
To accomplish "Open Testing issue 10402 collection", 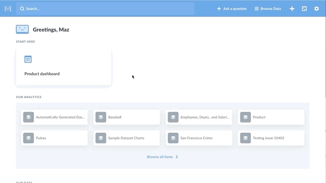I will (271, 138).
